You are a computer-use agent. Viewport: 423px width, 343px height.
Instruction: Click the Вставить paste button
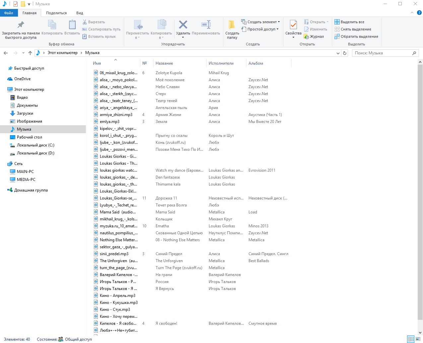[x=72, y=28]
